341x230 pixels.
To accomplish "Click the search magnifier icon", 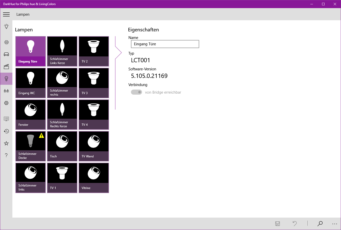I will (x=320, y=223).
